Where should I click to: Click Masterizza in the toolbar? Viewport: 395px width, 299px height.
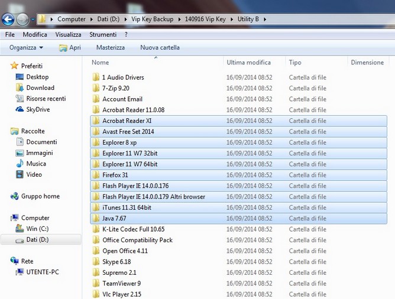tap(111, 47)
